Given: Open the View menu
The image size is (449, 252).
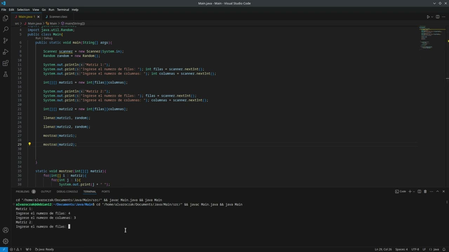Looking at the screenshot, I should [36, 10].
